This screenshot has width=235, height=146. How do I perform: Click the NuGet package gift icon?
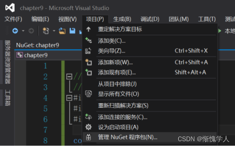pyautogui.click(x=88, y=137)
